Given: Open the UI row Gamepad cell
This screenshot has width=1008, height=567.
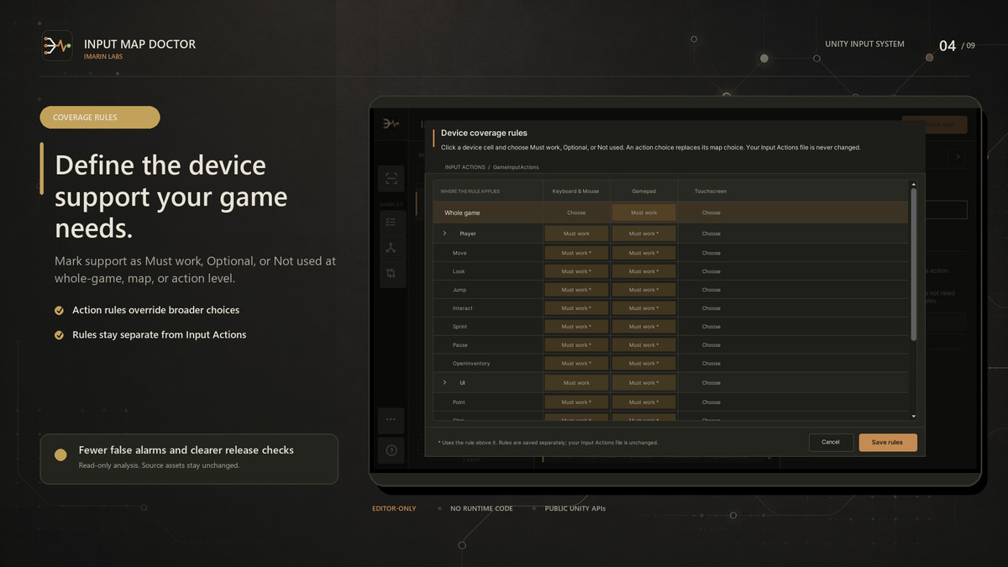Looking at the screenshot, I should pyautogui.click(x=643, y=383).
